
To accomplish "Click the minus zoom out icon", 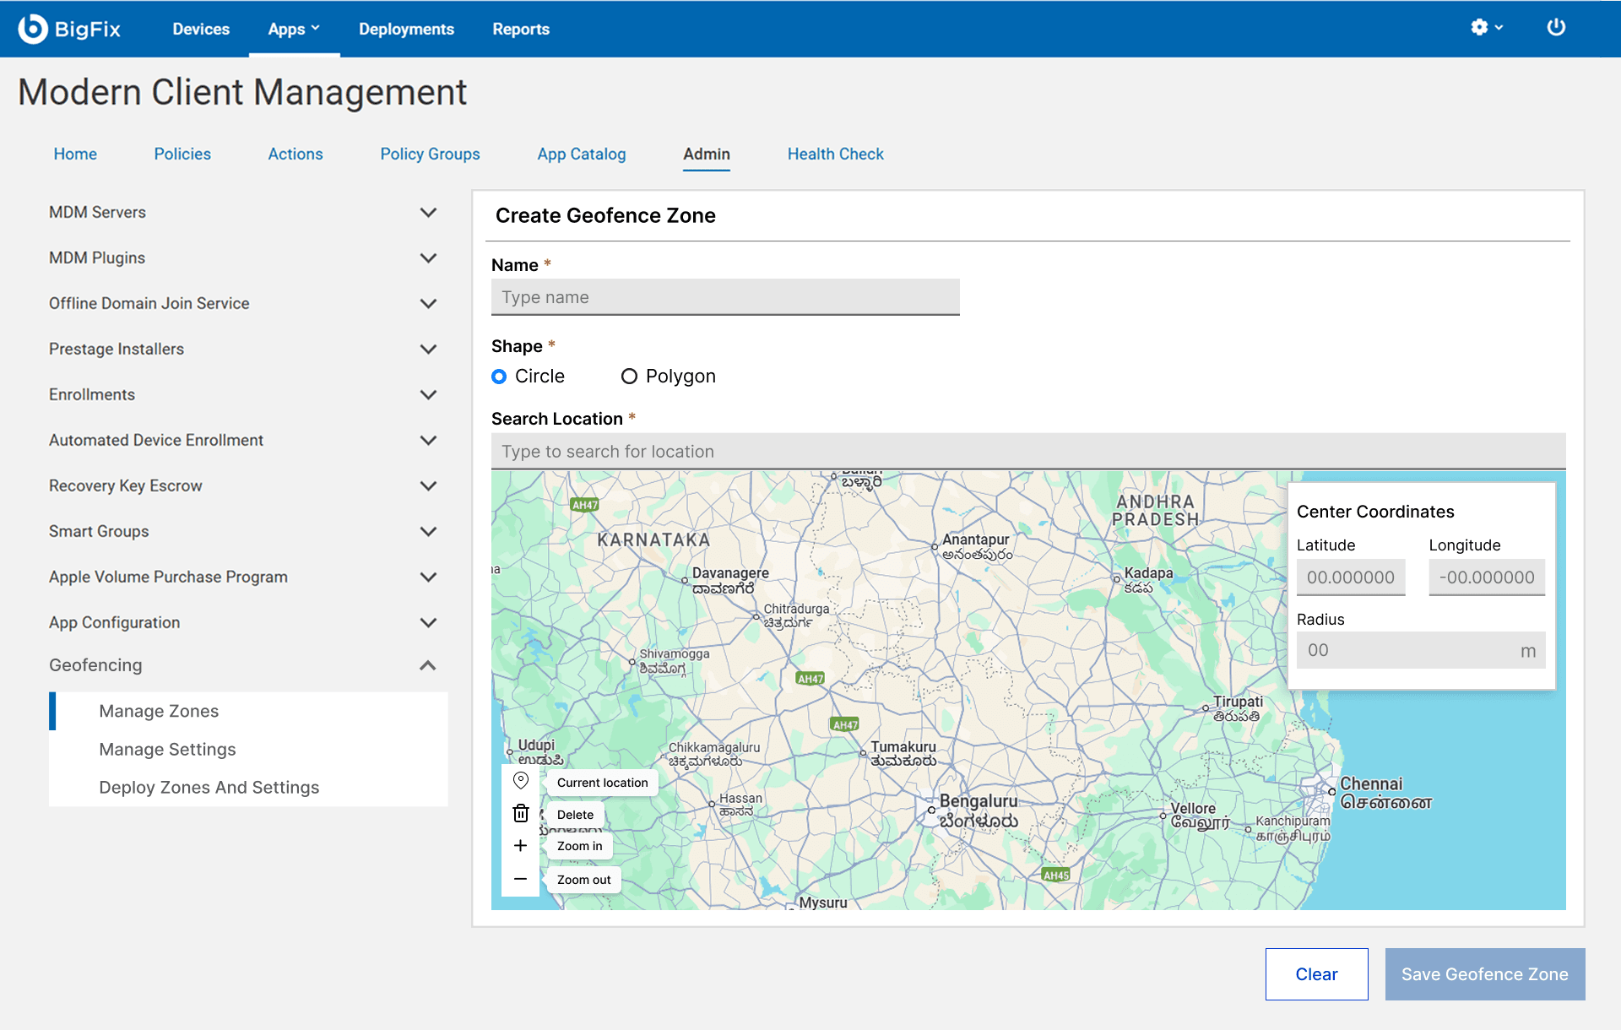I will tap(521, 879).
